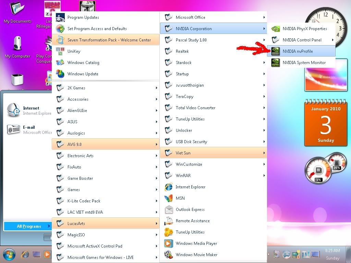Open the NVIDIA Corporation folder
The image size is (351, 263).
click(x=213, y=29)
